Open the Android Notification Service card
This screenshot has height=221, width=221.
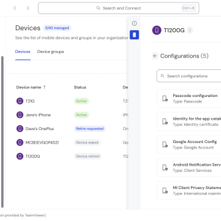tap(189, 168)
